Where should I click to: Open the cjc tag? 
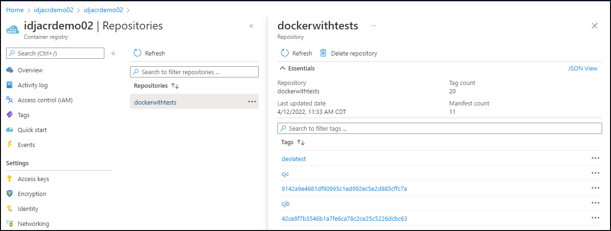[285, 174]
